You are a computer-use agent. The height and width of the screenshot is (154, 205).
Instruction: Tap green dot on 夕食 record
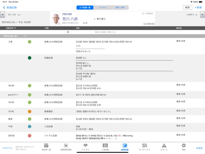click(x=30, y=42)
